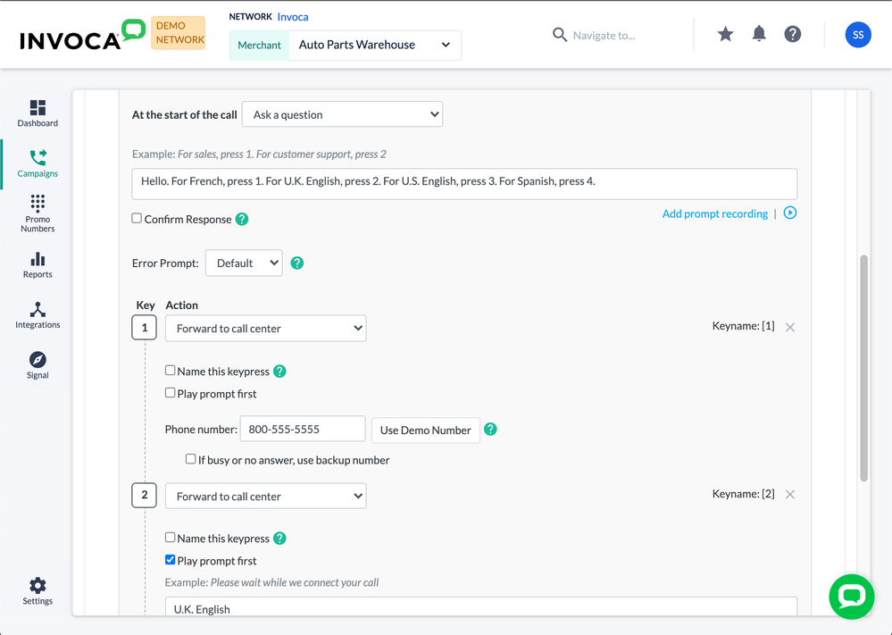Click help icon next to Error Prompt

click(x=297, y=263)
